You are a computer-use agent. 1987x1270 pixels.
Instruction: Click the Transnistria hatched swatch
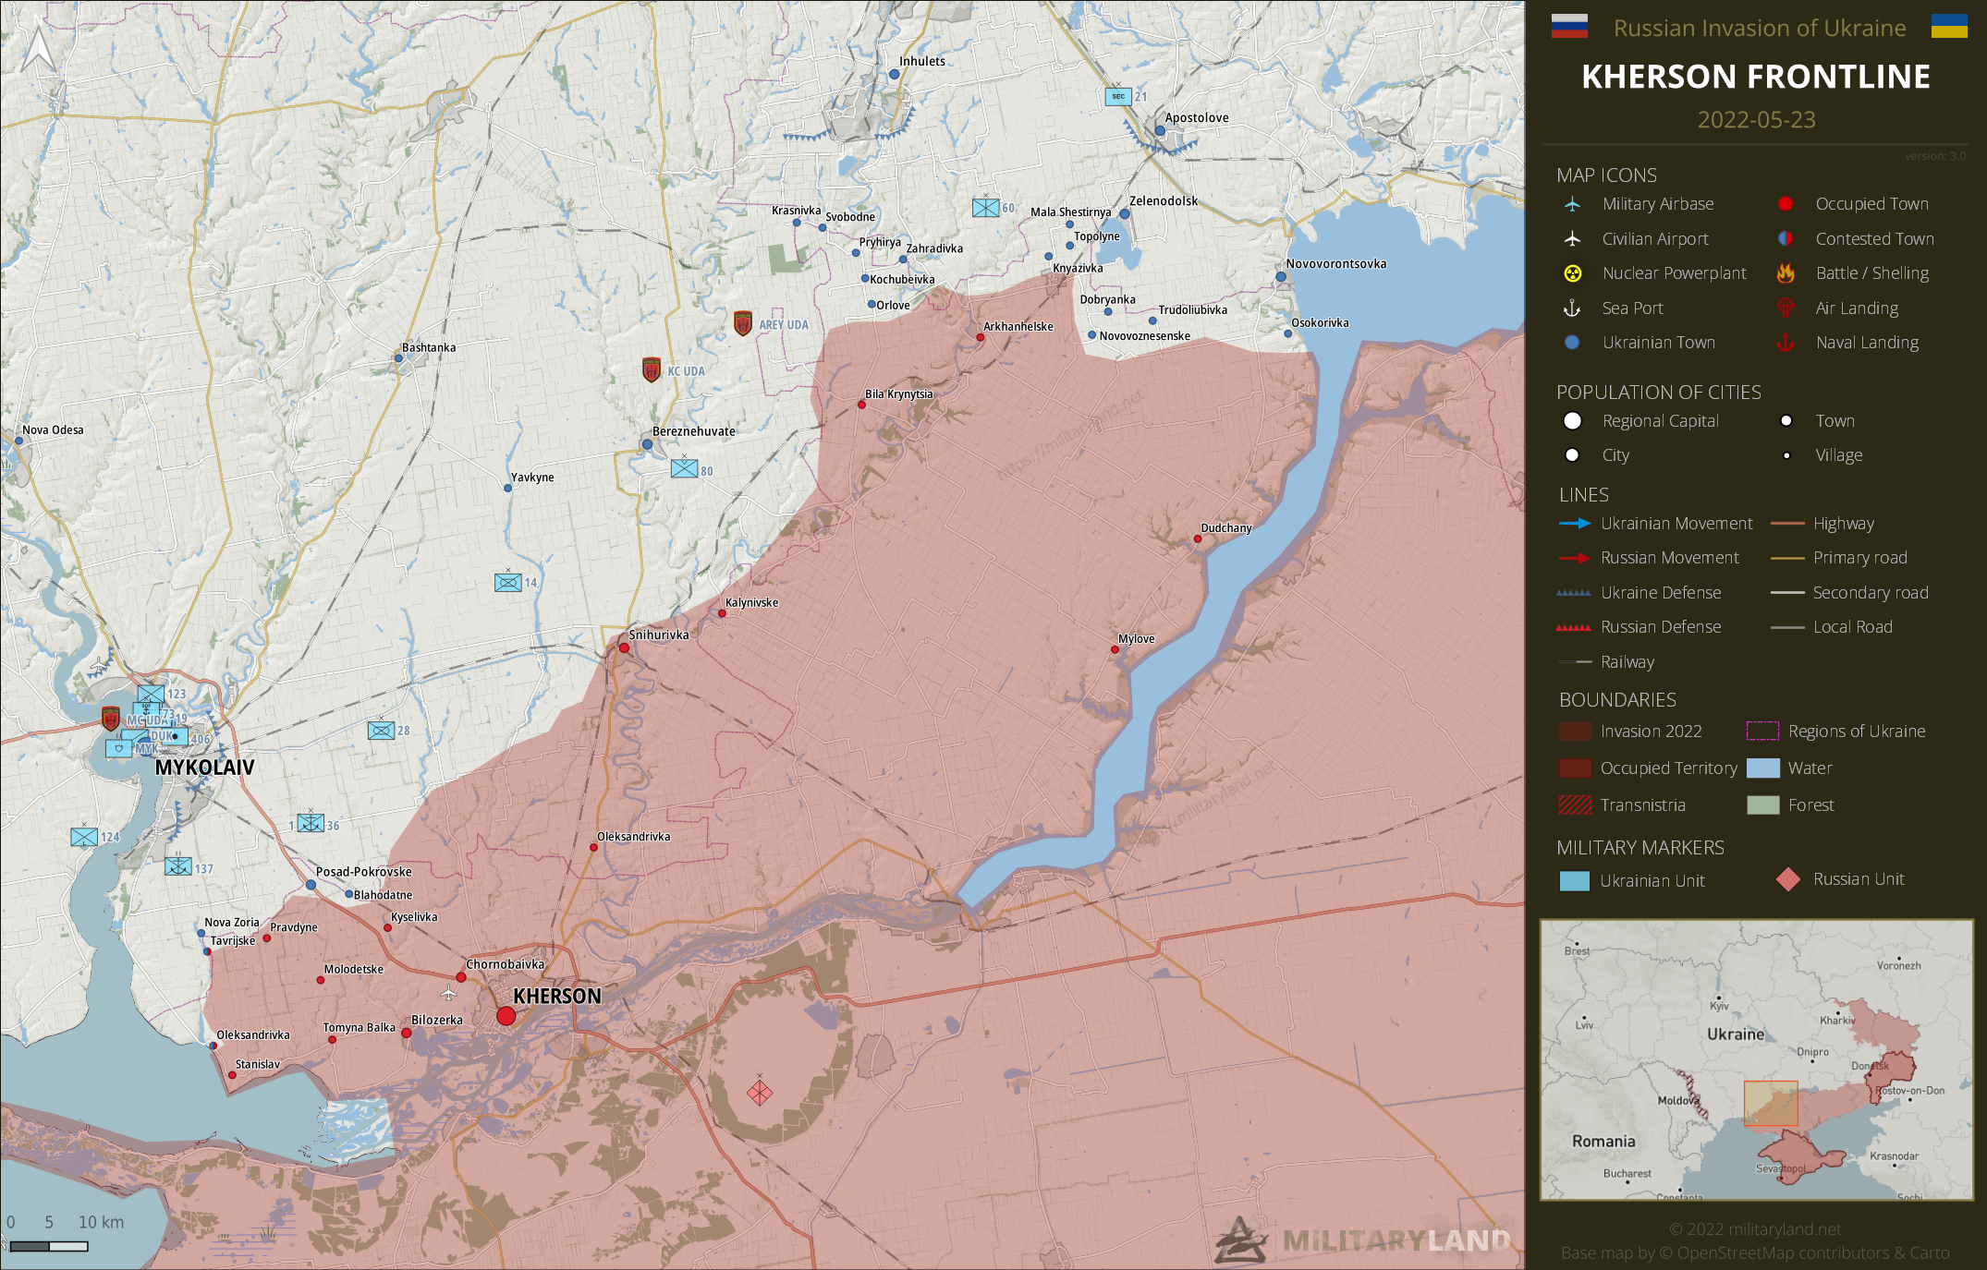(x=1575, y=805)
